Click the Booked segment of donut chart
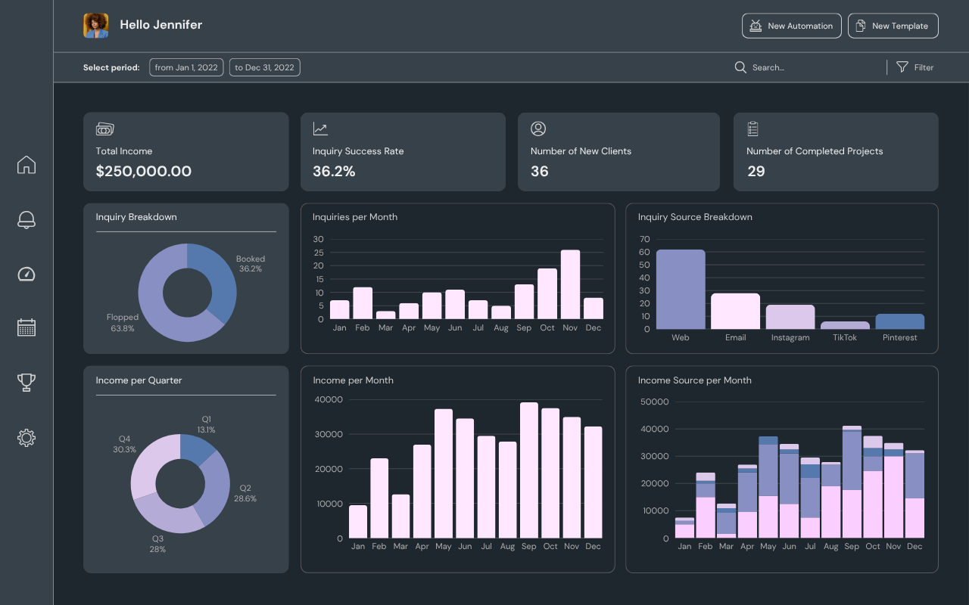This screenshot has width=969, height=605. point(217,278)
